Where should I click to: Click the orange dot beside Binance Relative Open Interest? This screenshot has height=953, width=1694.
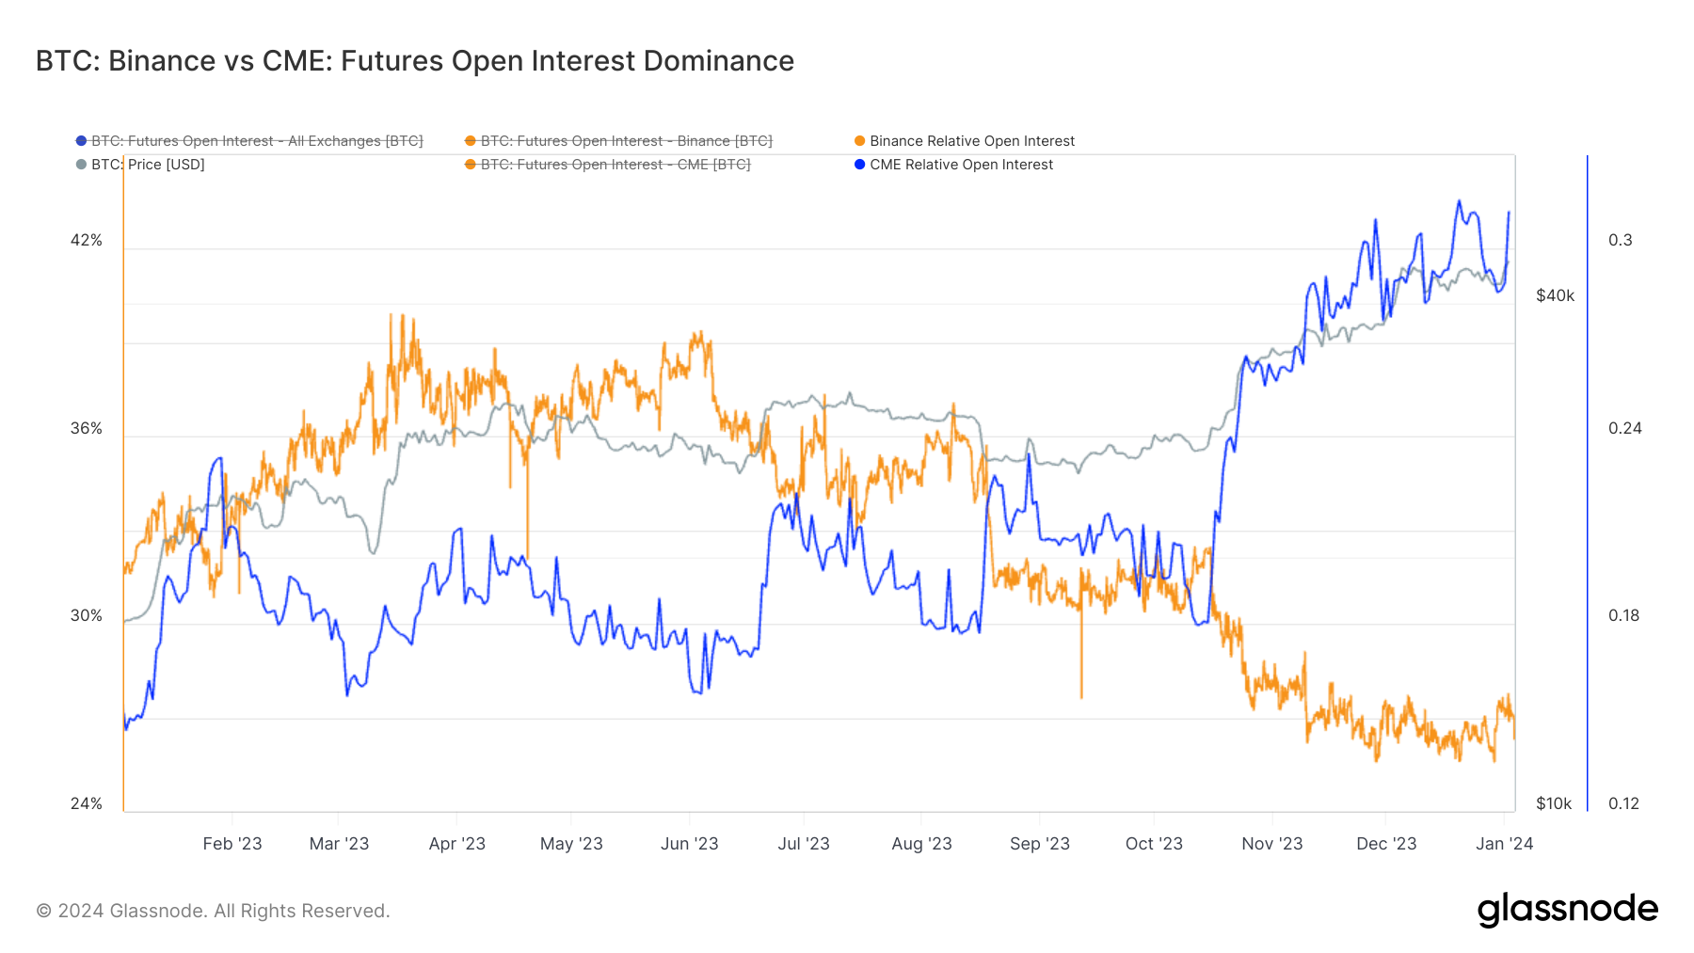[x=859, y=141]
